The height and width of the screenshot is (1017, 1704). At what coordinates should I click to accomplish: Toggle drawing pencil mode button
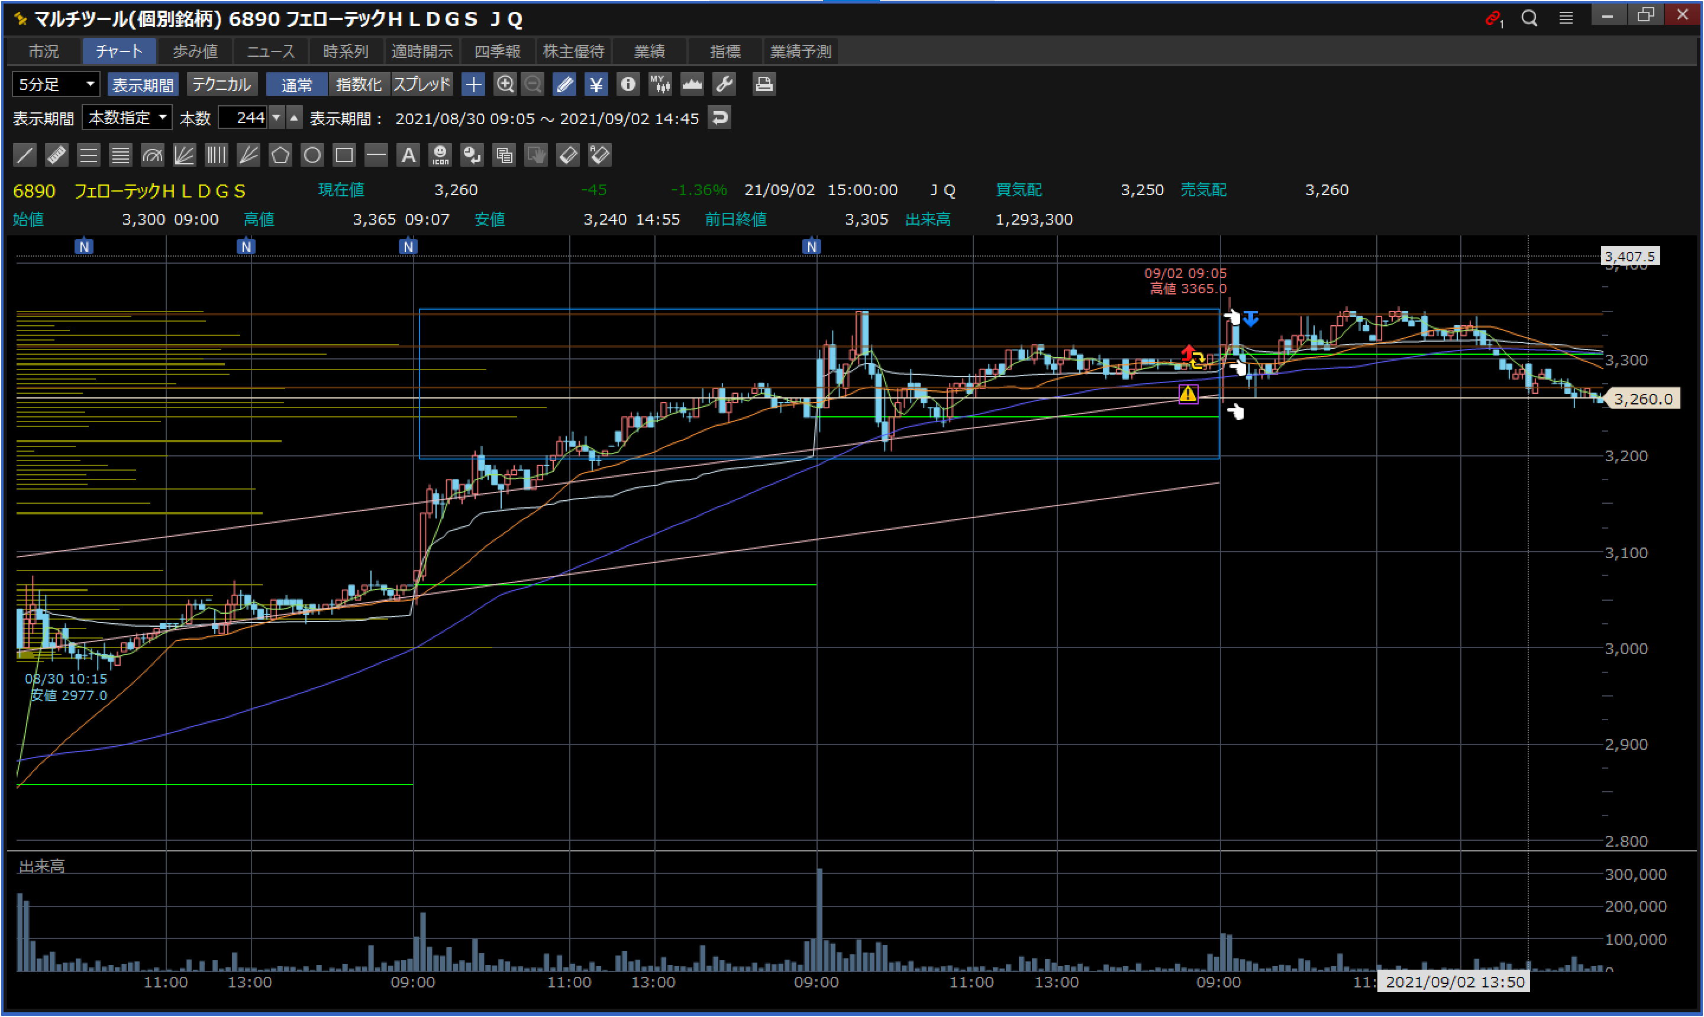564,85
